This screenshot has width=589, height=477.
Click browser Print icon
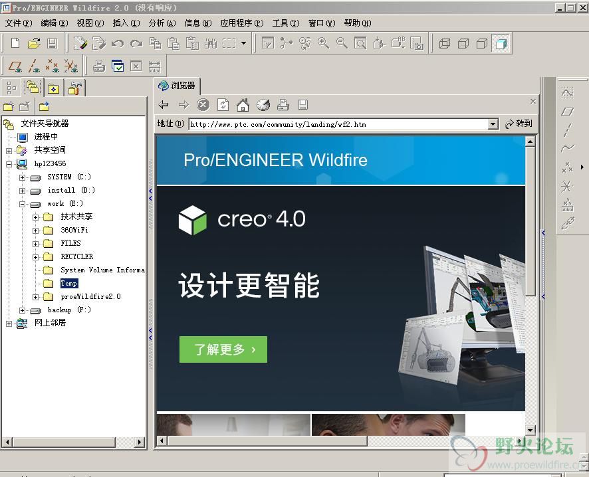pyautogui.click(x=283, y=105)
